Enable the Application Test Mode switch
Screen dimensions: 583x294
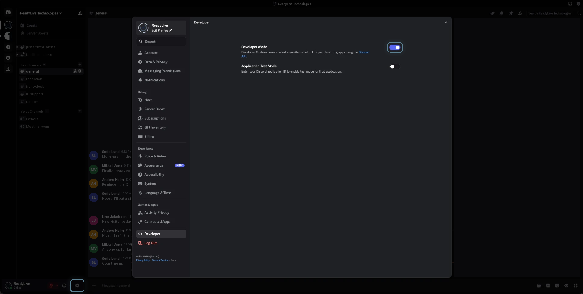coord(395,66)
